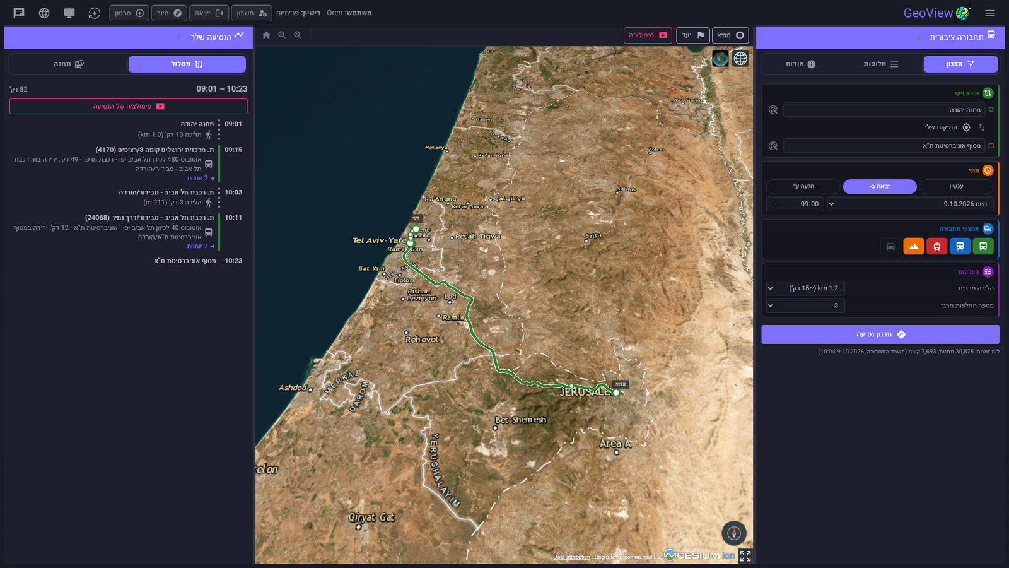
Task: Toggle green bus transport mode
Action: pos(983,246)
